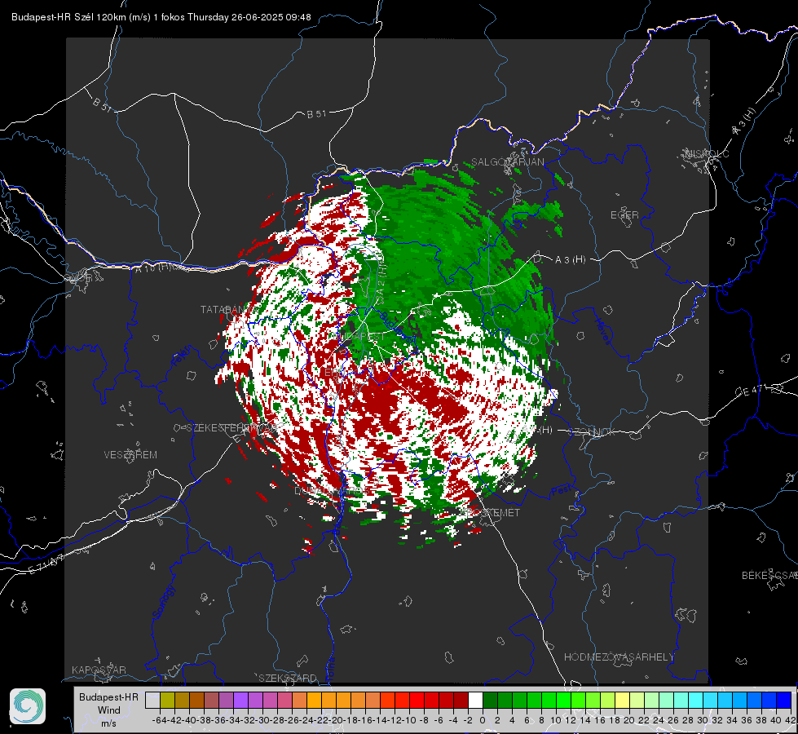Click the VESZPRÉM city label

[x=130, y=455]
